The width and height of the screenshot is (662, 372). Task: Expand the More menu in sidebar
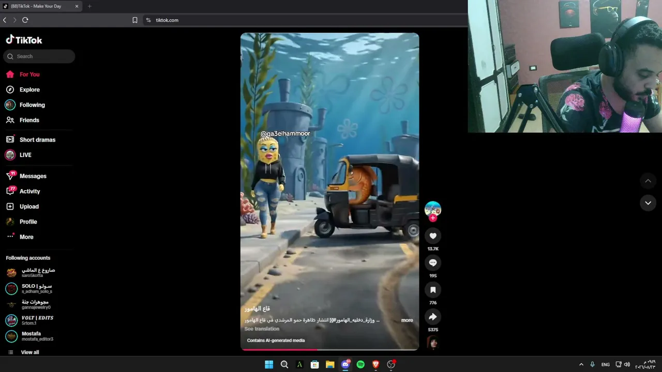pos(26,237)
